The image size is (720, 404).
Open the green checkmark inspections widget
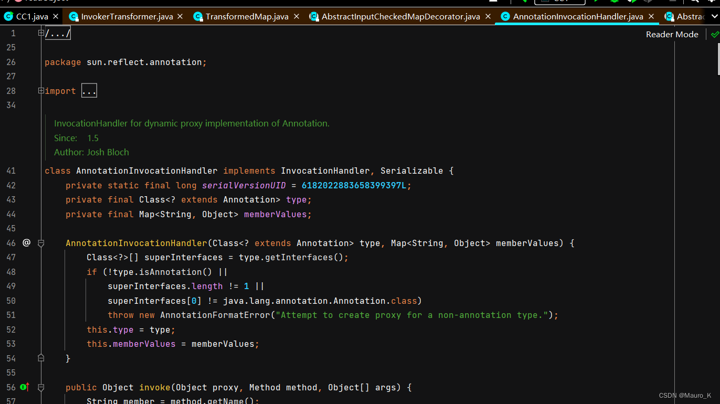coord(715,34)
